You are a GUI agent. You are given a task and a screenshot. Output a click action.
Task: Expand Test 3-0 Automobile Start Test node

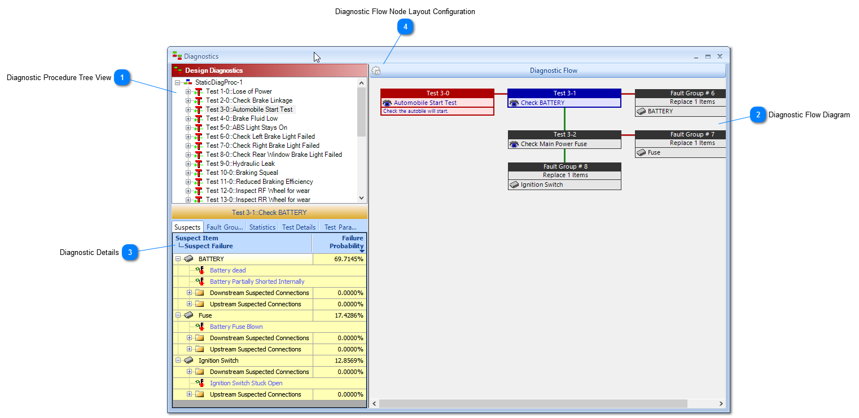pyautogui.click(x=189, y=109)
